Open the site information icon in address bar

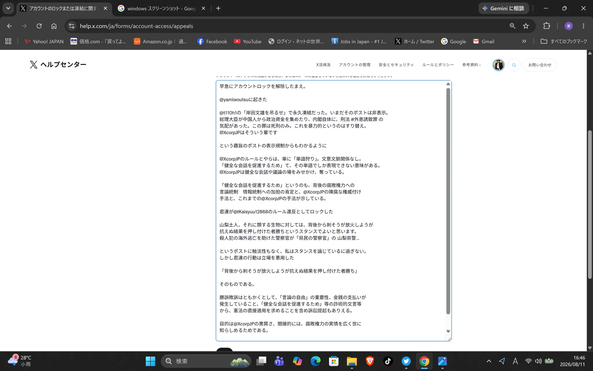click(x=72, y=26)
